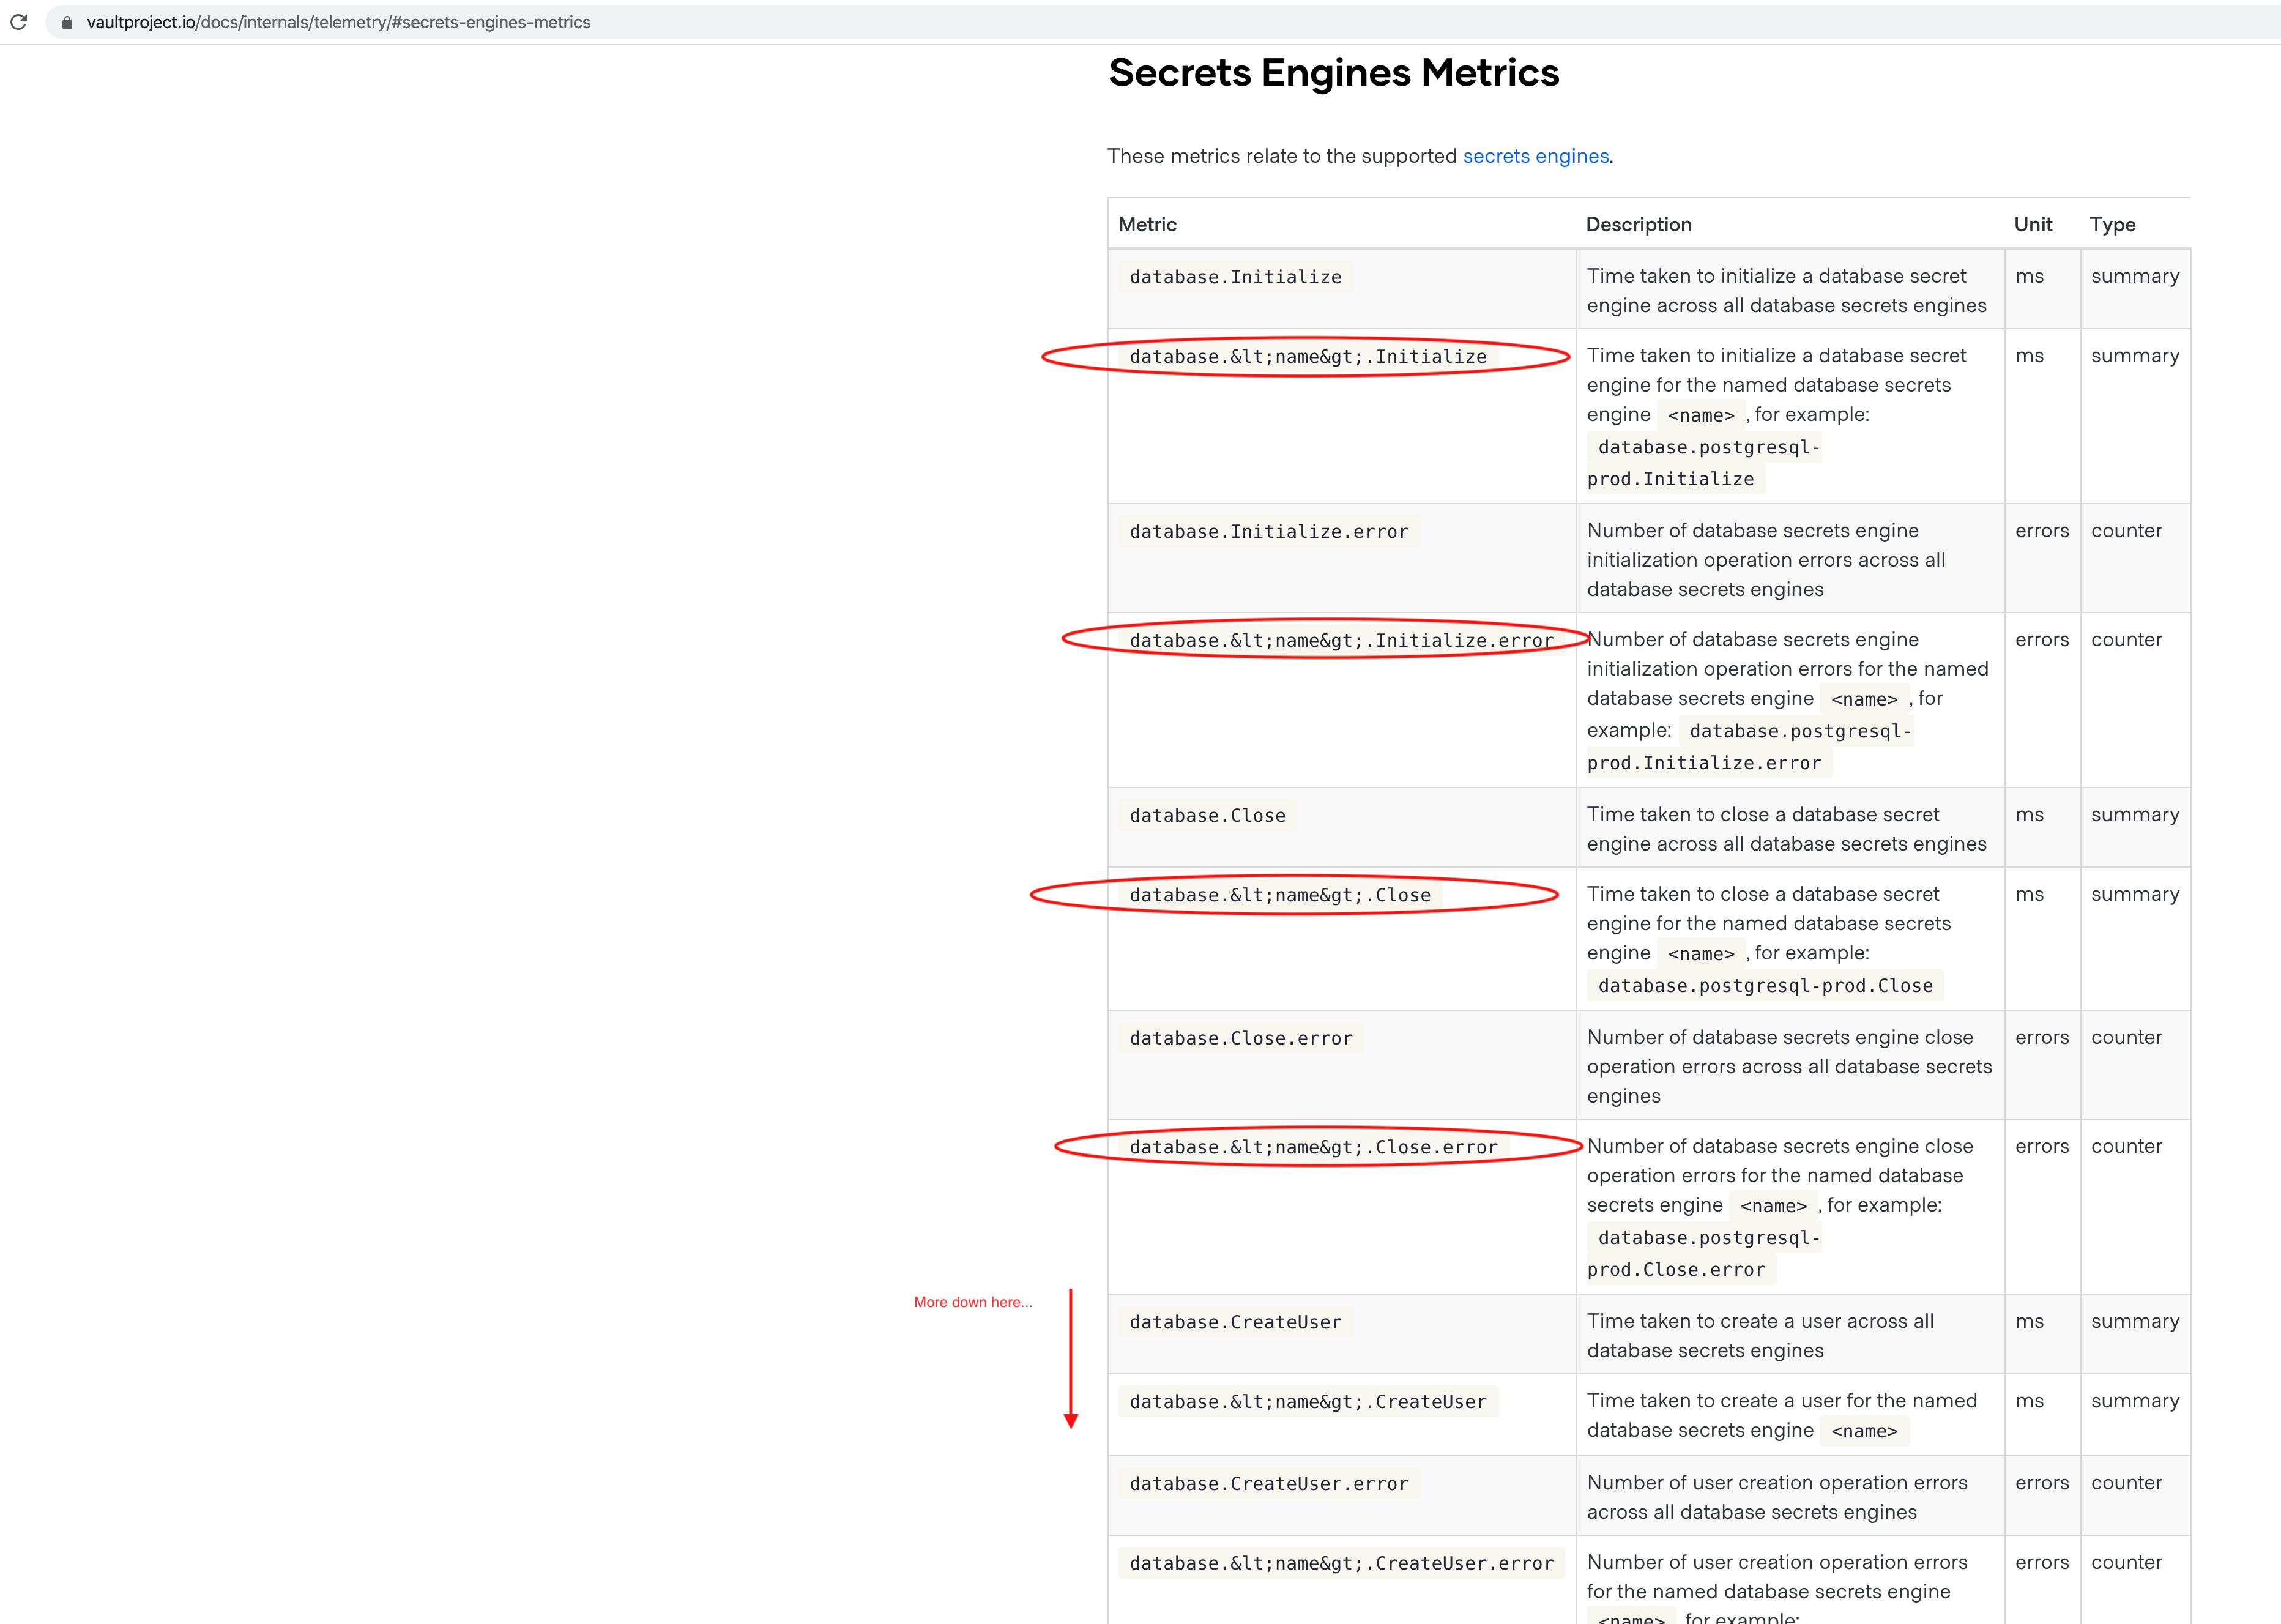The width and height of the screenshot is (2281, 1624).
Task: Click the Type column header
Action: (2112, 224)
